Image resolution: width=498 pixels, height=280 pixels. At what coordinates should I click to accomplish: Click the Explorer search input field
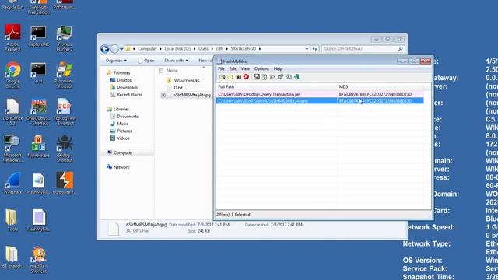coord(360,49)
